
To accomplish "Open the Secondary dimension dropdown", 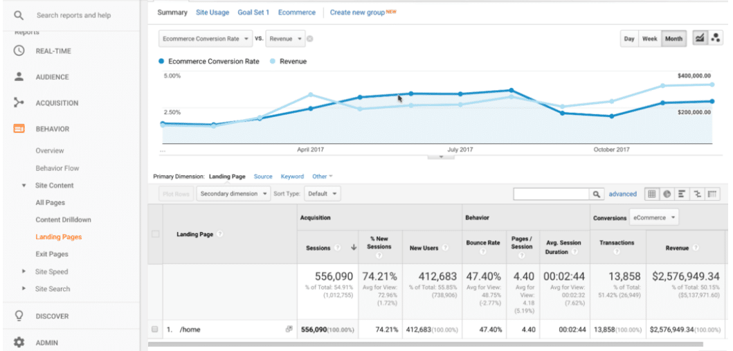I will coord(233,194).
